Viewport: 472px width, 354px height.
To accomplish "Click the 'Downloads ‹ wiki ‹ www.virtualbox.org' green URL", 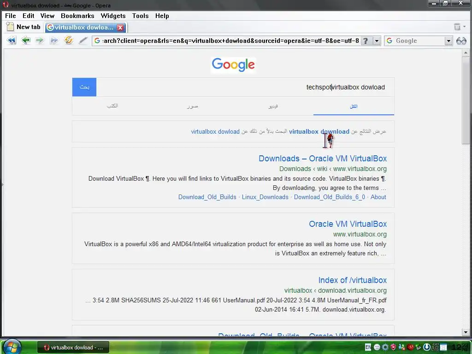I will click(x=333, y=169).
